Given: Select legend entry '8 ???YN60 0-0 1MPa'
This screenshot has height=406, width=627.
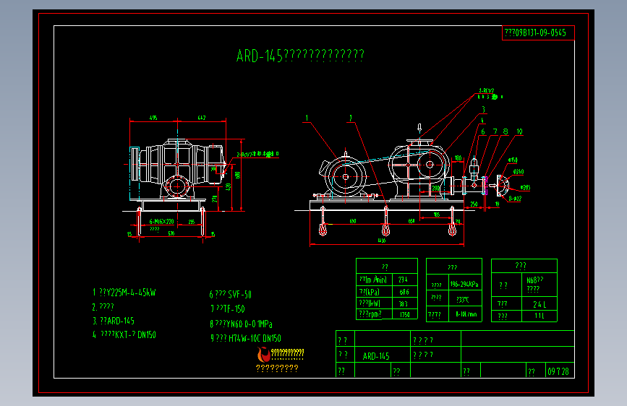Looking at the screenshot, I should point(241,324).
